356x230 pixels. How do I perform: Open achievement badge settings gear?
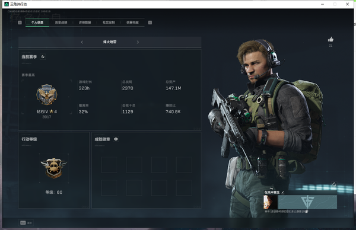pos(116,139)
